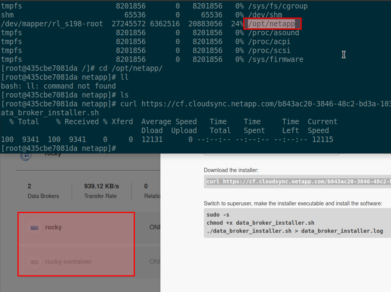Viewport: 391px width, 292px height.
Task: Click the sudo -s command line
Action: (x=218, y=215)
